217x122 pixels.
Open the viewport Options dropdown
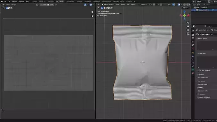(186, 8)
